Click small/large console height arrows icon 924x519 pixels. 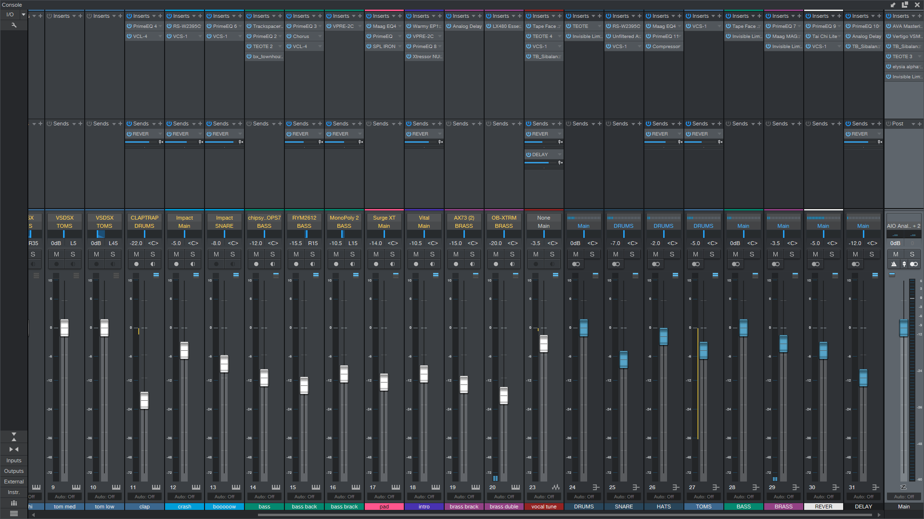click(13, 436)
